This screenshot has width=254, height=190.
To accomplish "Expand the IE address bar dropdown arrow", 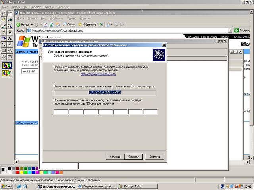I will (230, 30).
